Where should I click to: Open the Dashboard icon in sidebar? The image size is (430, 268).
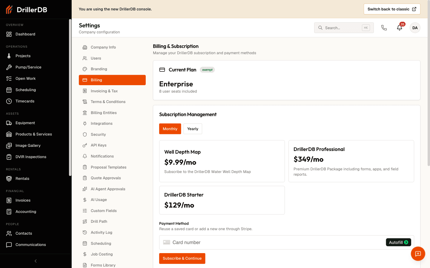click(x=9, y=34)
